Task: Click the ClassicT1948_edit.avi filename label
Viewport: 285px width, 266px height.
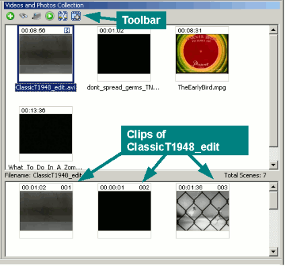Action: point(46,87)
